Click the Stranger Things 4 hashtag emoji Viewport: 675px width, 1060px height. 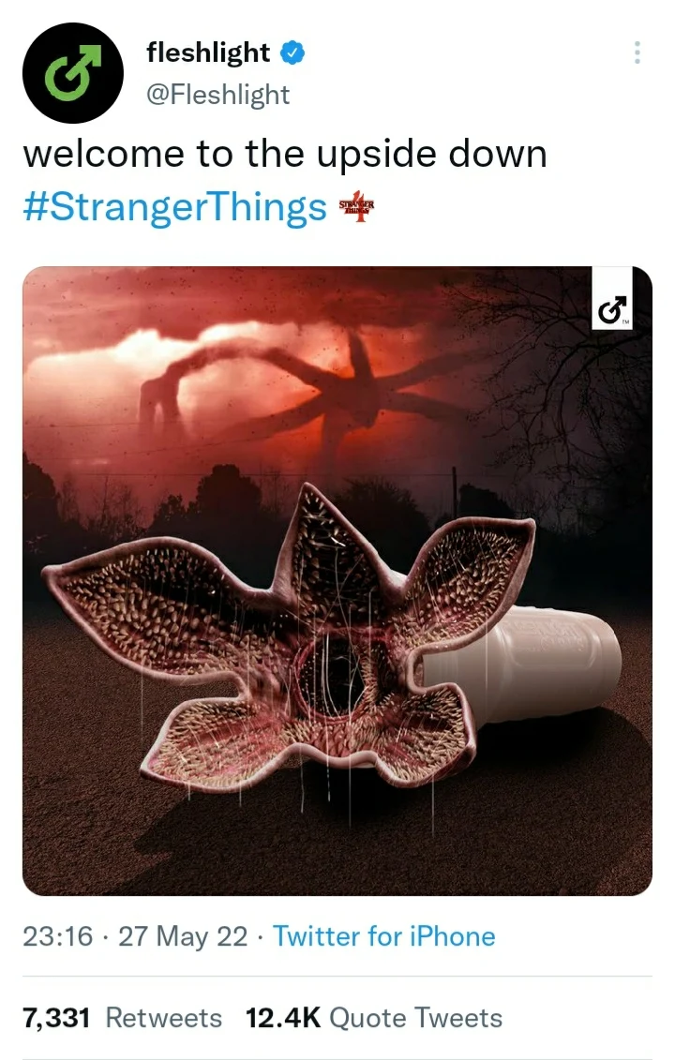pyautogui.click(x=355, y=207)
